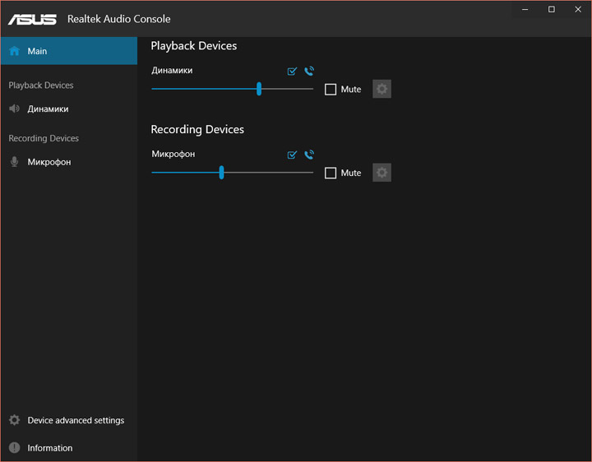Open the Information exclamation icon

tap(14, 448)
